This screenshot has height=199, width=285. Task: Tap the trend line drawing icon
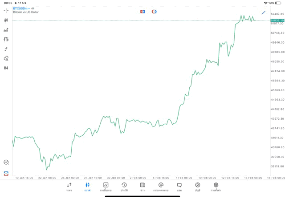pos(264,12)
